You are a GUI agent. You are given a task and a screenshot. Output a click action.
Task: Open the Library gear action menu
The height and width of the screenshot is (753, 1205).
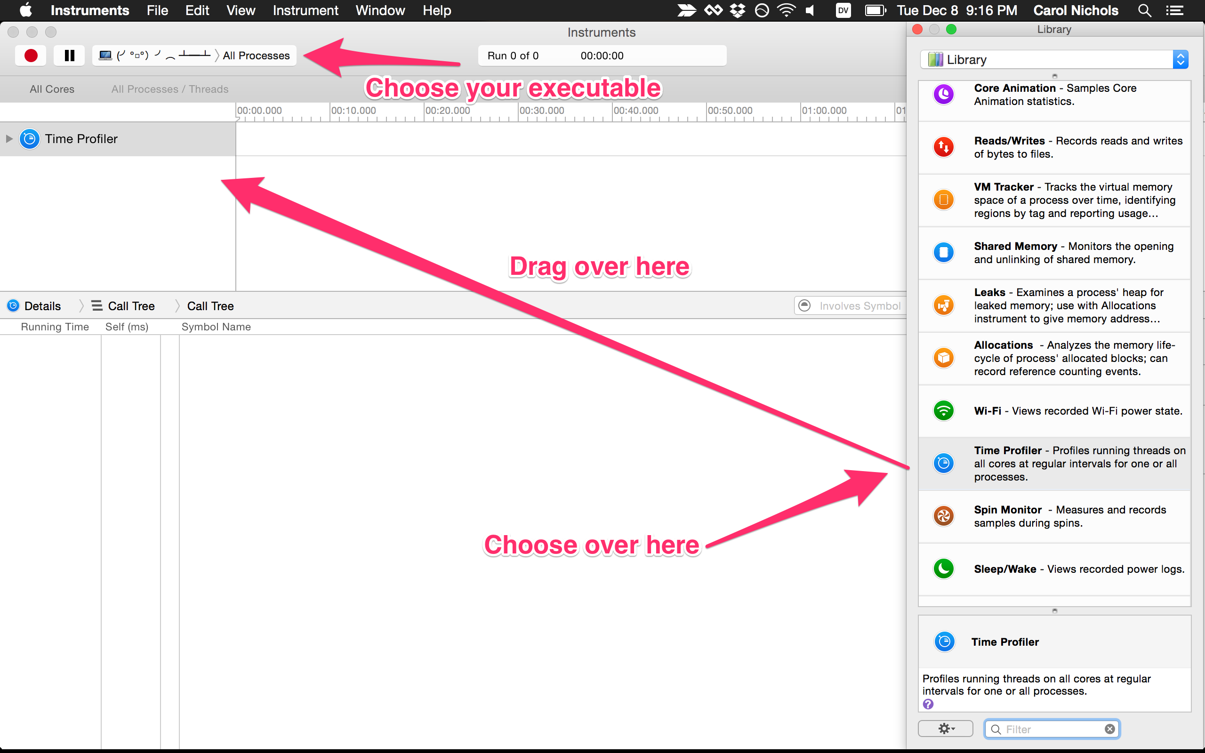(x=945, y=729)
